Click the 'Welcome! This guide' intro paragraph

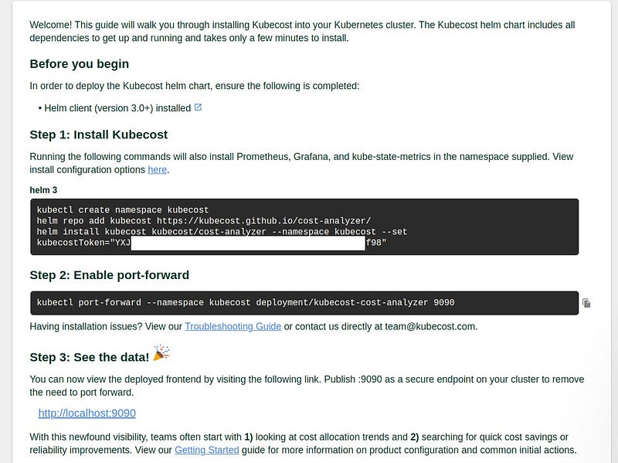point(302,31)
